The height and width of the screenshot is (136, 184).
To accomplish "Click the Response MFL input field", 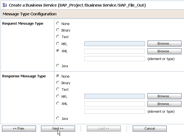I will click(115, 96).
